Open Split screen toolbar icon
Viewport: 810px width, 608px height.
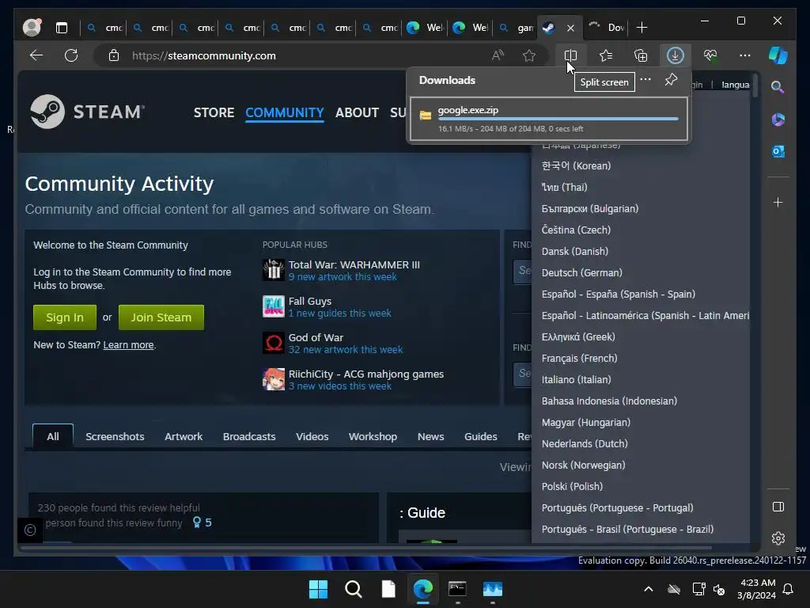point(570,55)
